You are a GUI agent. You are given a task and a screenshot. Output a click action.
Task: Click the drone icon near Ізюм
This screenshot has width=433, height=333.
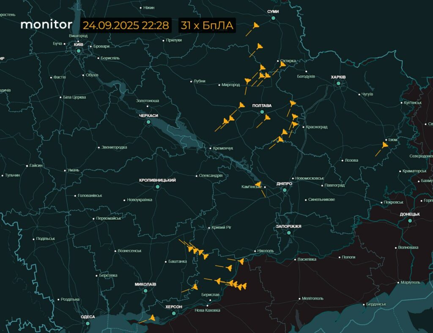385,145
